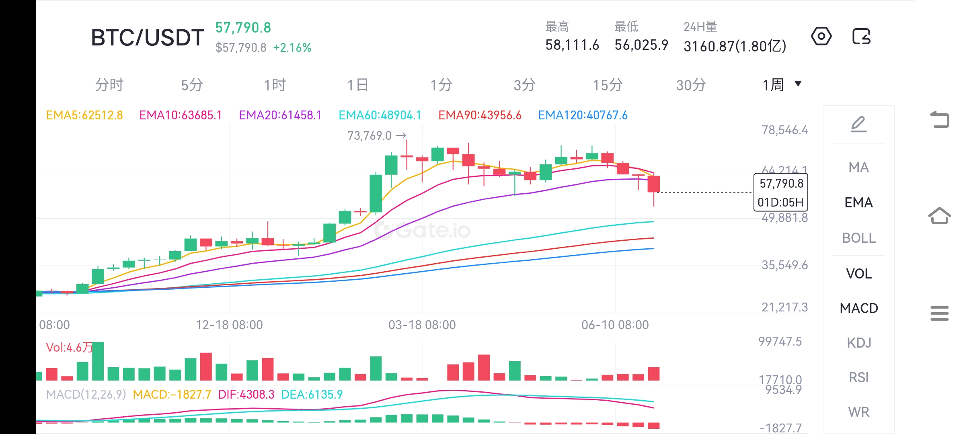Open the 1周 timeframe dropdown arrow
The image size is (965, 434).
pos(798,84)
